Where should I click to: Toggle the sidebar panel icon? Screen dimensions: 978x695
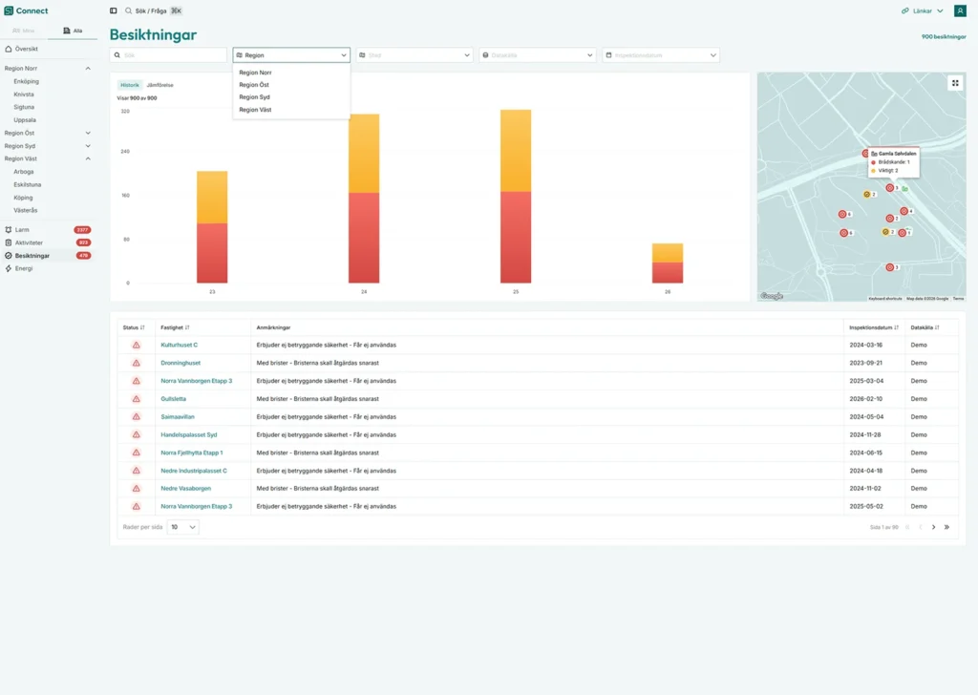(114, 11)
